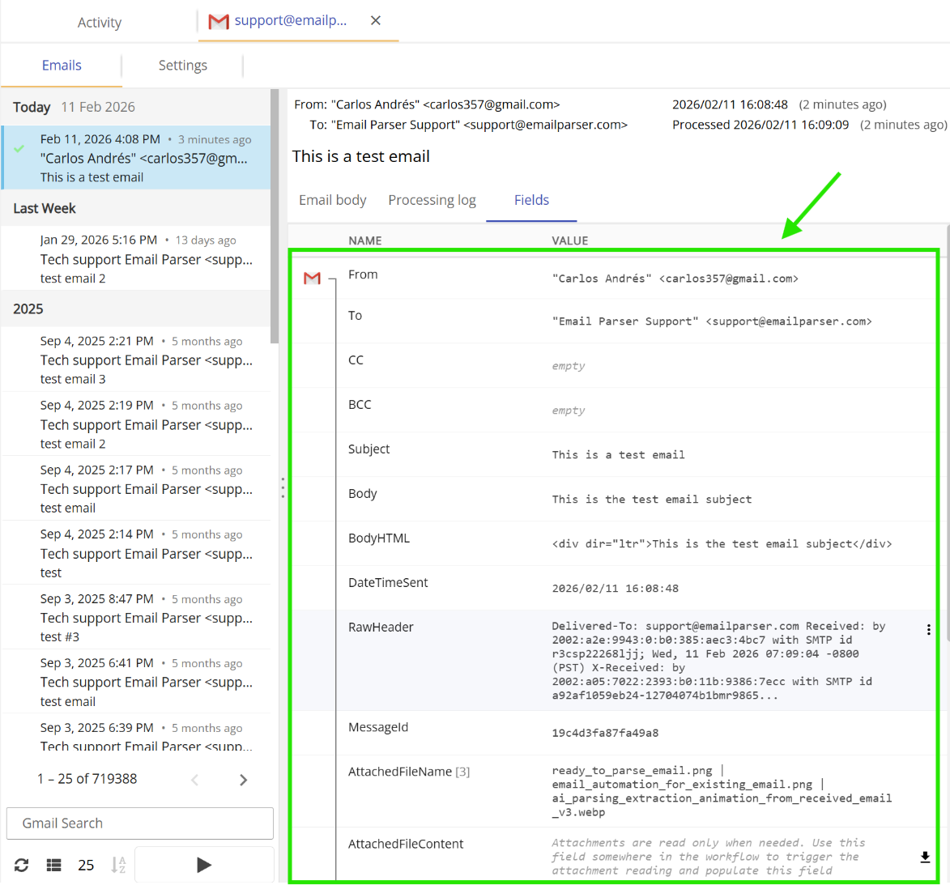The width and height of the screenshot is (950, 885).
Task: Open the three-dot menu on the RawHeader row
Action: [928, 629]
